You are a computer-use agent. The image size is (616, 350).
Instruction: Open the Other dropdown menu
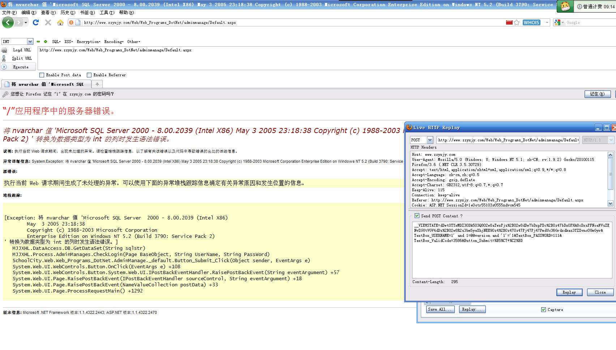pyautogui.click(x=134, y=42)
